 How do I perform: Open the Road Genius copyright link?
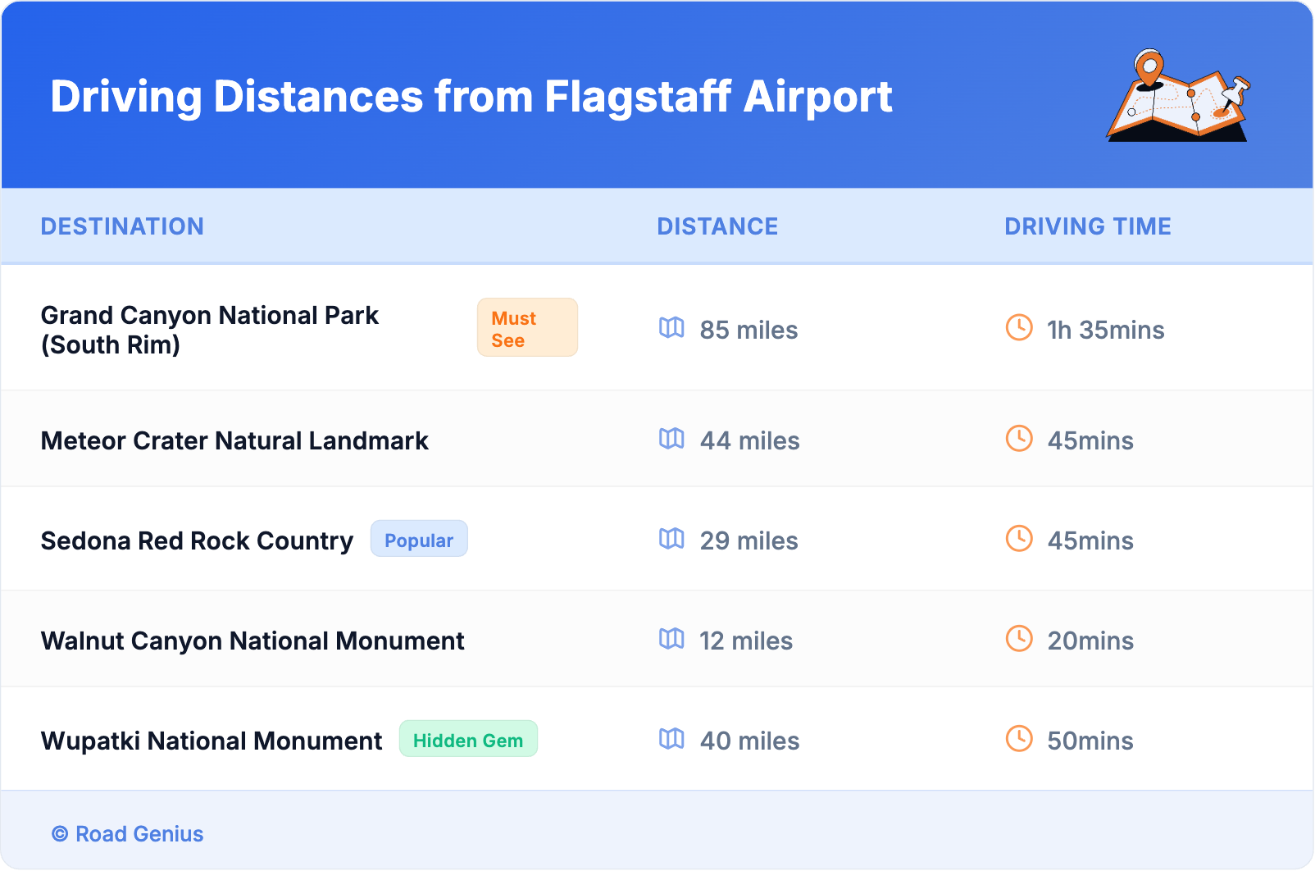click(128, 834)
